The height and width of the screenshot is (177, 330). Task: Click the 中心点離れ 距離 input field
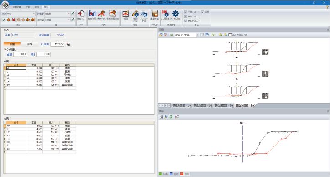[x=20, y=54]
